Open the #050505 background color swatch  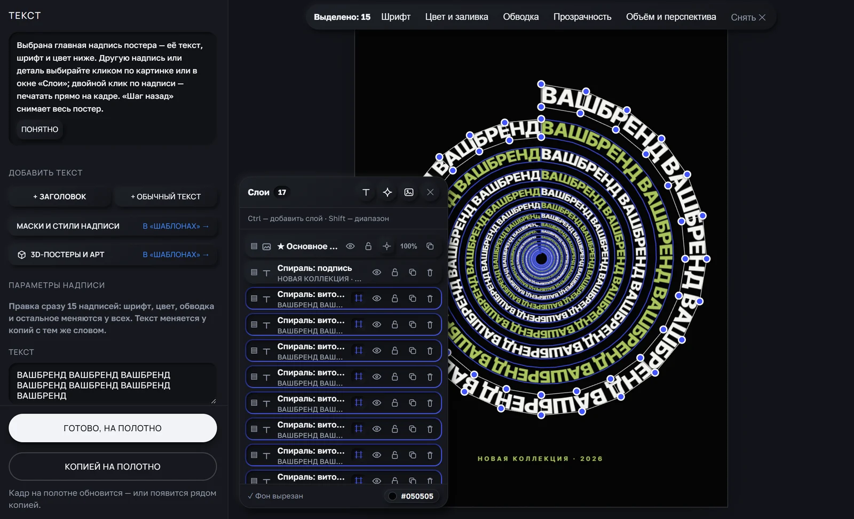pyautogui.click(x=412, y=497)
